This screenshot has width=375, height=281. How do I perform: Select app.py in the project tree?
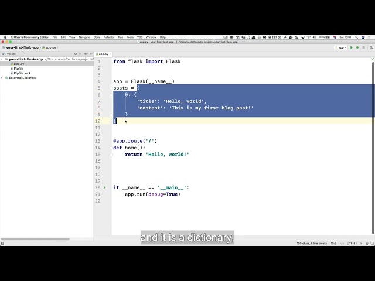19,64
